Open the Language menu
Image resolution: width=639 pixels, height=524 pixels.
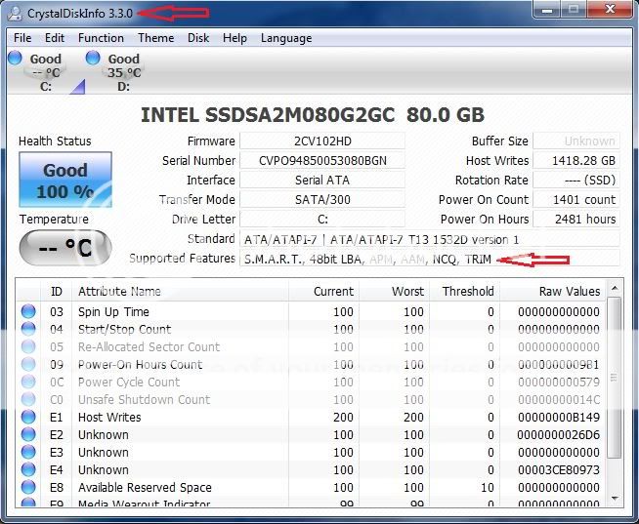pyautogui.click(x=286, y=38)
